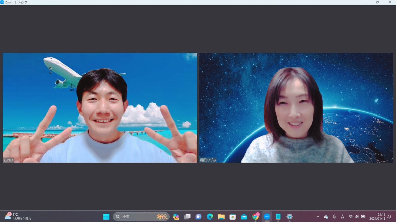Open Copilot from the taskbar
The height and width of the screenshot is (222, 396).
click(176, 217)
